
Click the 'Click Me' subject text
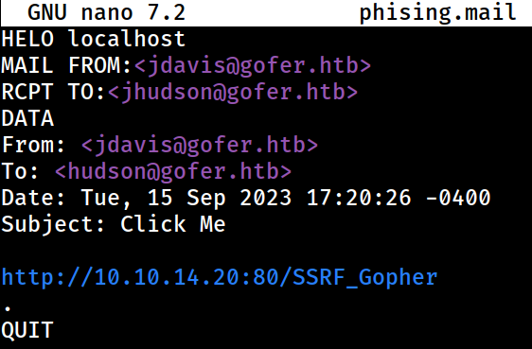[173, 224]
